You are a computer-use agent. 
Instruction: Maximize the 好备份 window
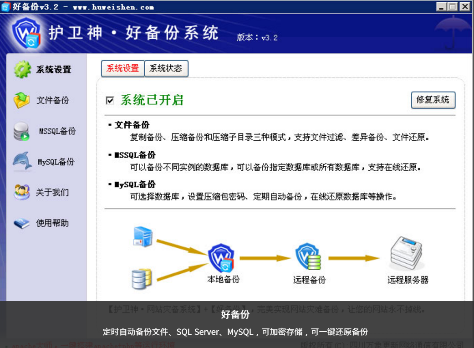coord(453,7)
